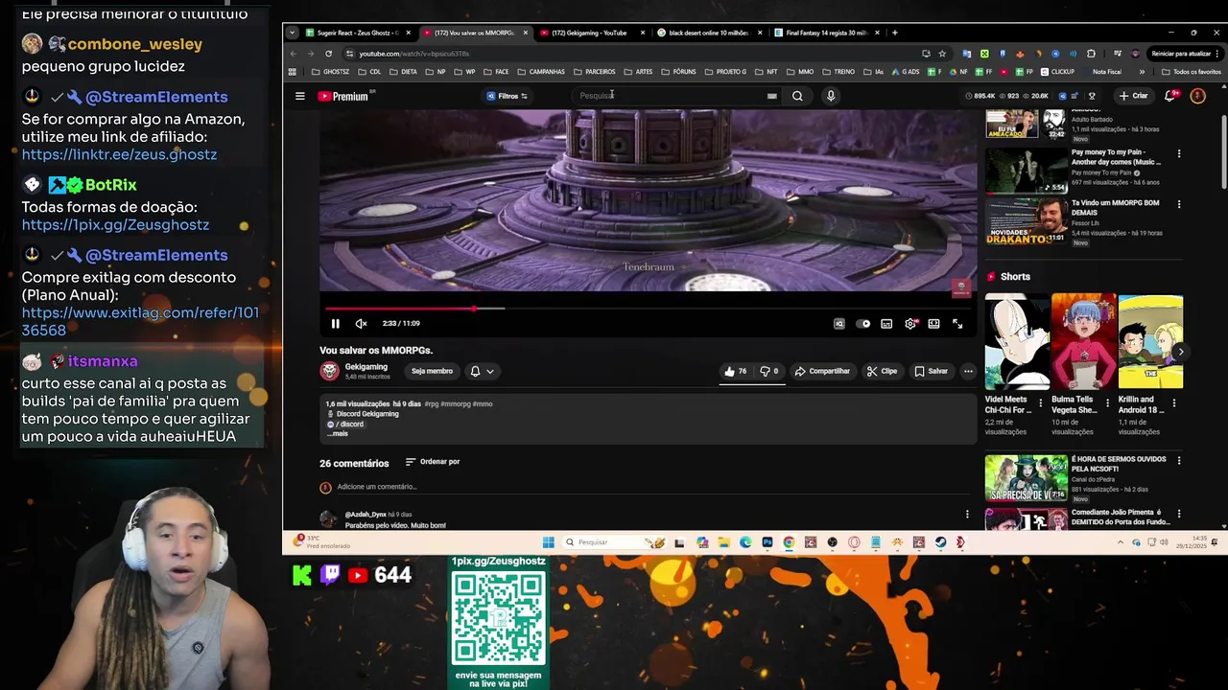Switch to the black desert online tab
1228x690 pixels.
point(709,33)
